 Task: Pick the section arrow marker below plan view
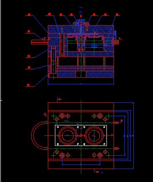(x=97, y=172)
